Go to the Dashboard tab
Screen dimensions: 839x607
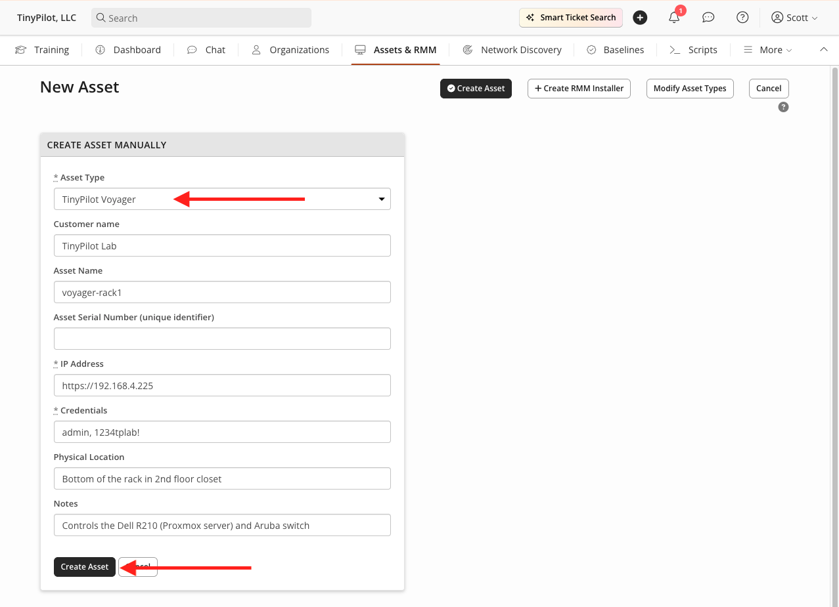point(127,49)
